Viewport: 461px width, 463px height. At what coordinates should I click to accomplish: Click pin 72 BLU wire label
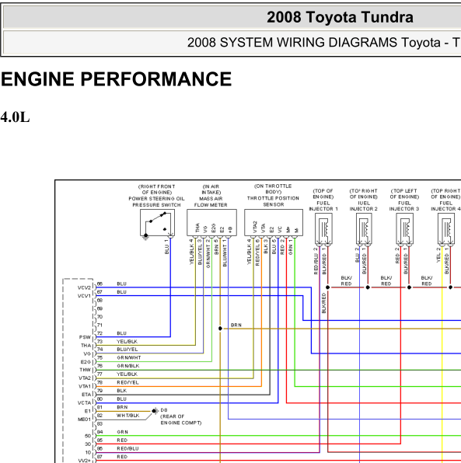121,333
